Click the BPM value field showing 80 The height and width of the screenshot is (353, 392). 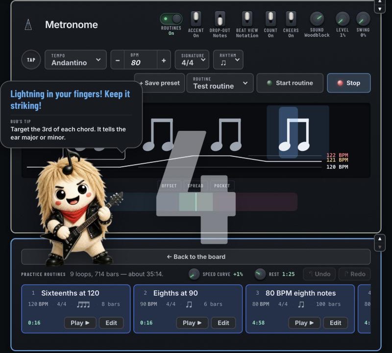141,60
